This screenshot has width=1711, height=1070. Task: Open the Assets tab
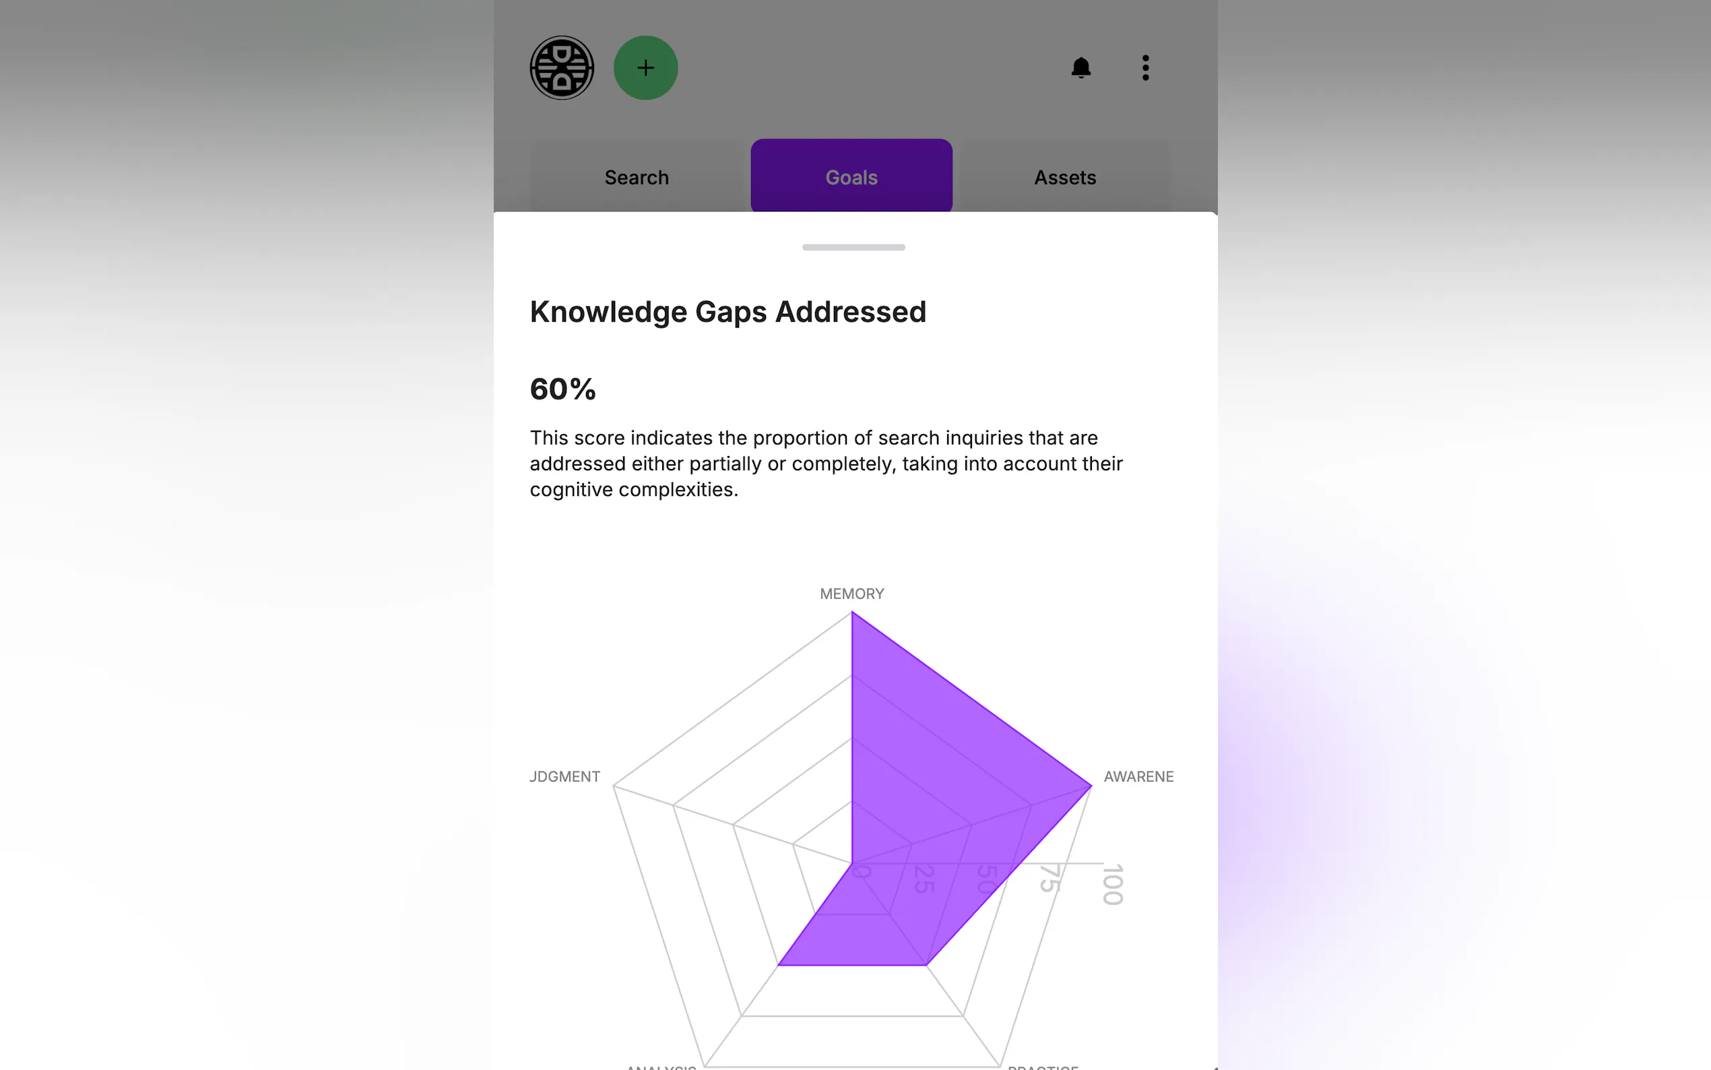[x=1064, y=177]
